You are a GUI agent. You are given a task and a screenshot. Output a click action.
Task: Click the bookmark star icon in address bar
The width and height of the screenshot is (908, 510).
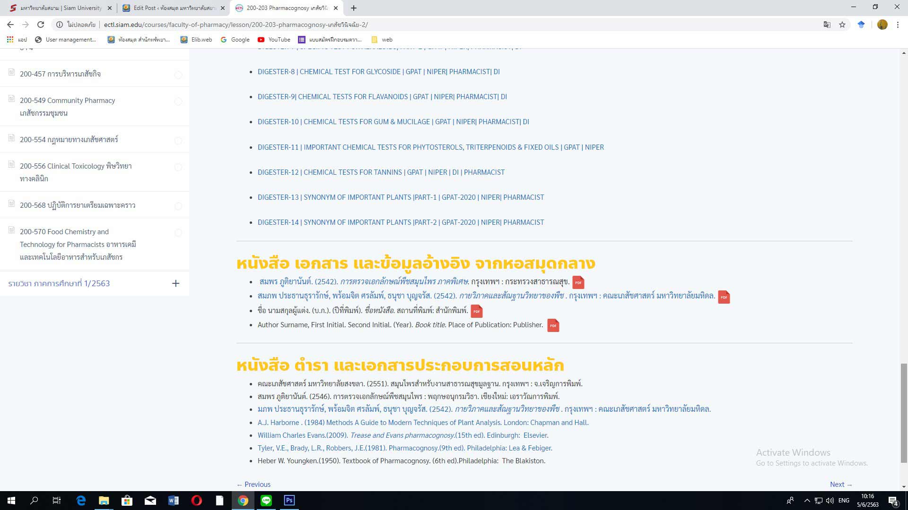click(x=842, y=25)
